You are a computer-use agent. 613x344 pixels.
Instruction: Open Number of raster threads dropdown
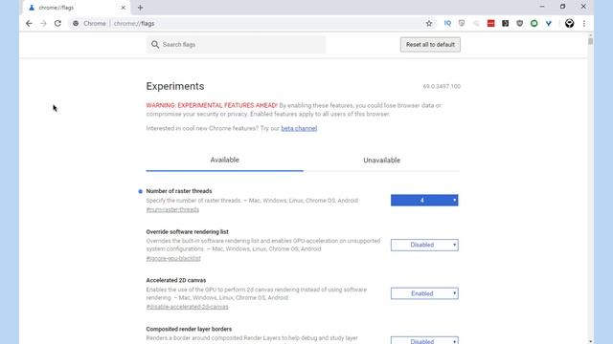424,200
